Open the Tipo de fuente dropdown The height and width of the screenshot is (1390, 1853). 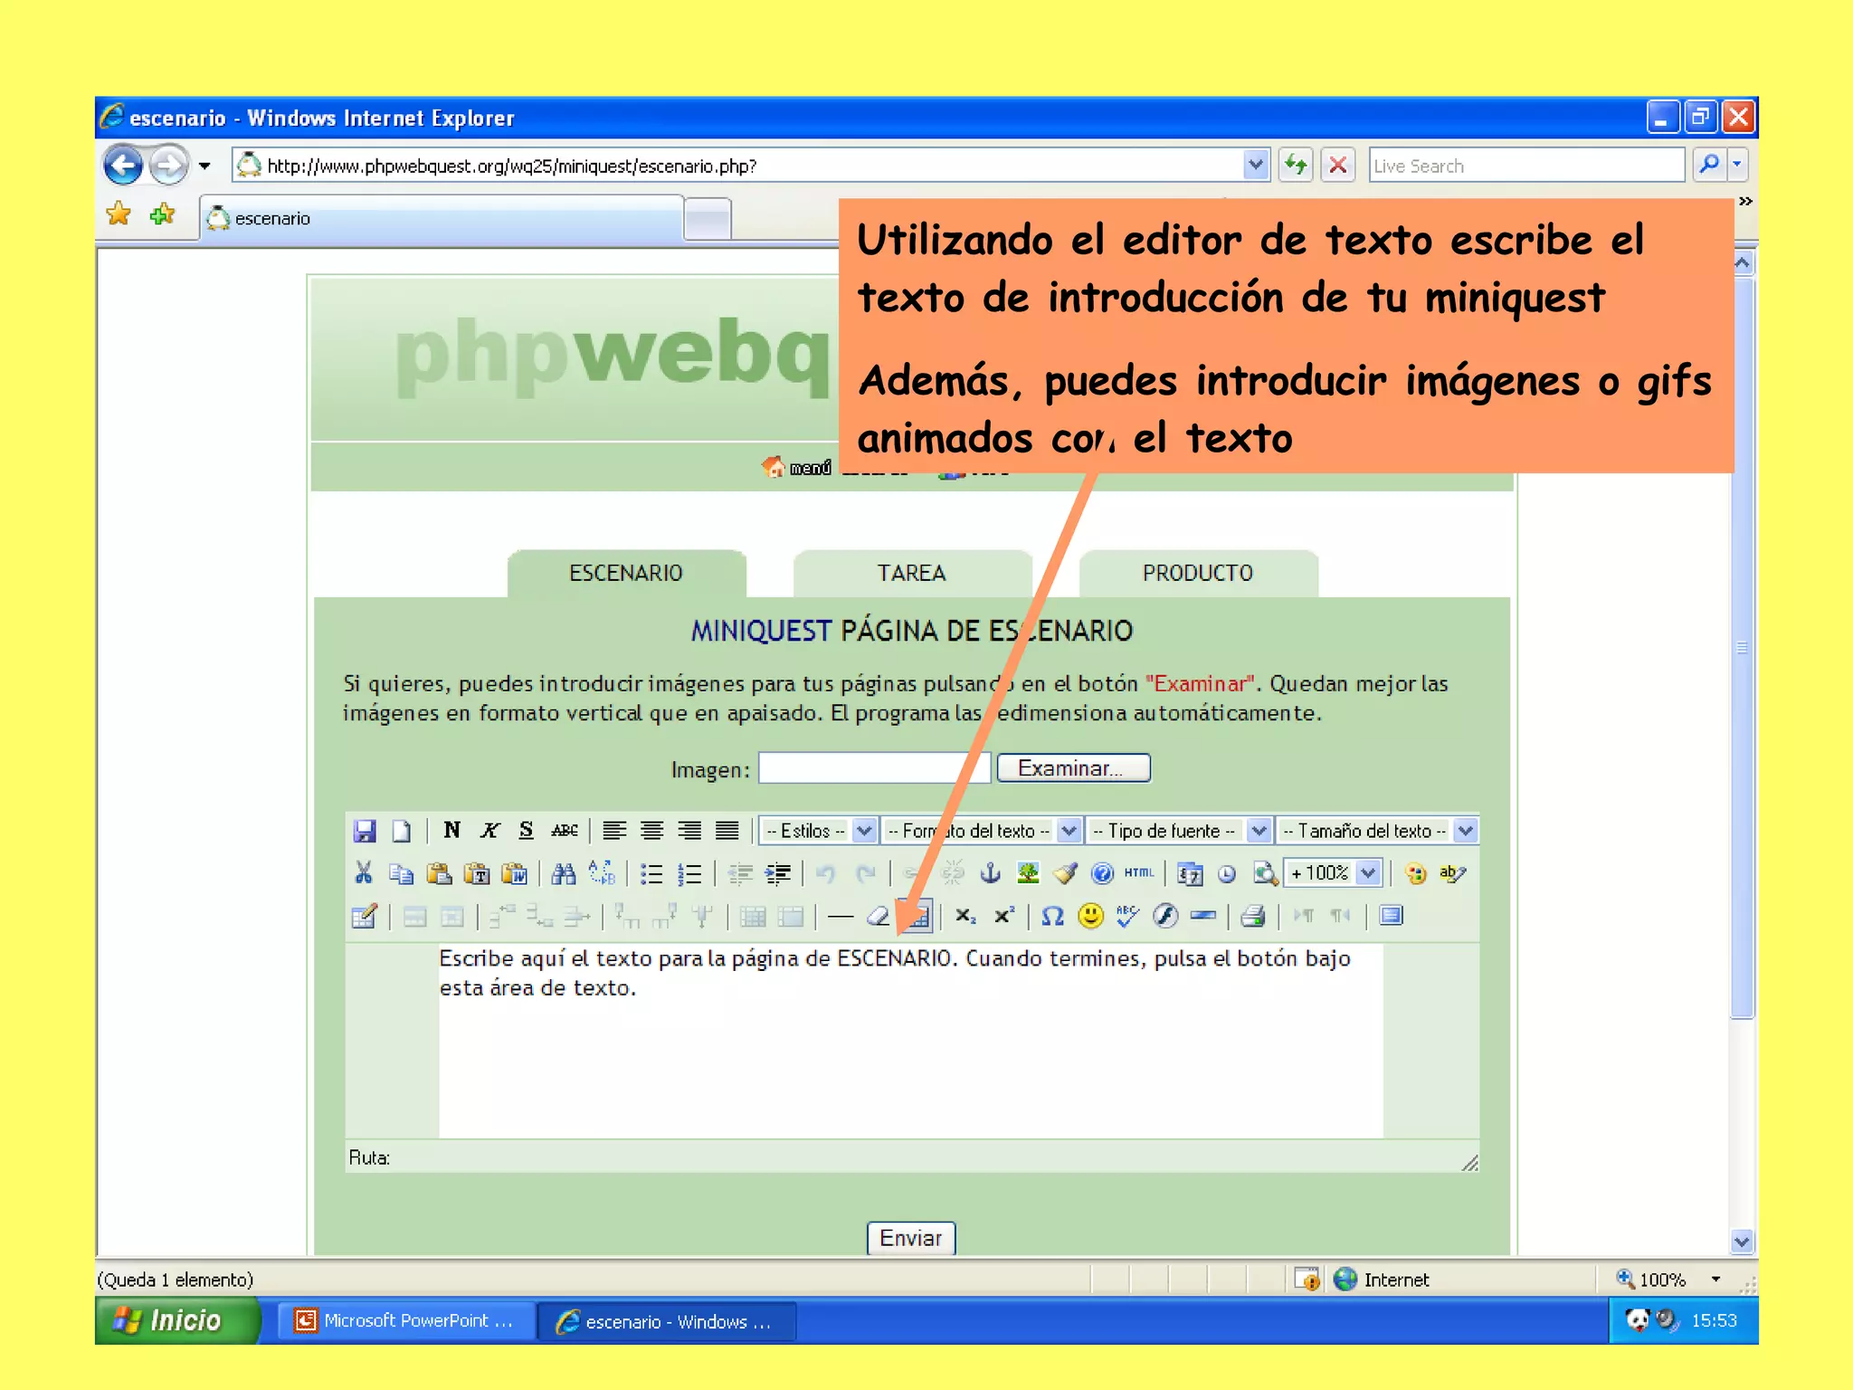click(x=1178, y=830)
